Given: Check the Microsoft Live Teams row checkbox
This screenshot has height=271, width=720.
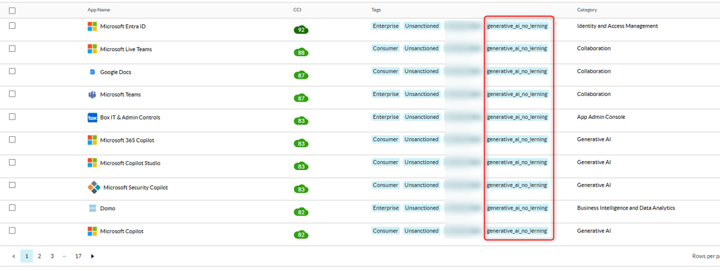Looking at the screenshot, I should [12, 48].
